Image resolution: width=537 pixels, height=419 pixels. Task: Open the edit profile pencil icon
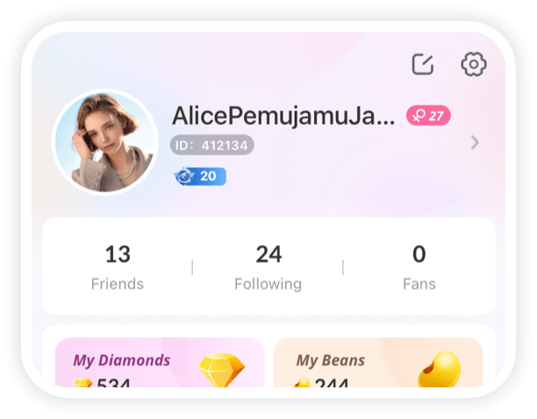click(423, 64)
